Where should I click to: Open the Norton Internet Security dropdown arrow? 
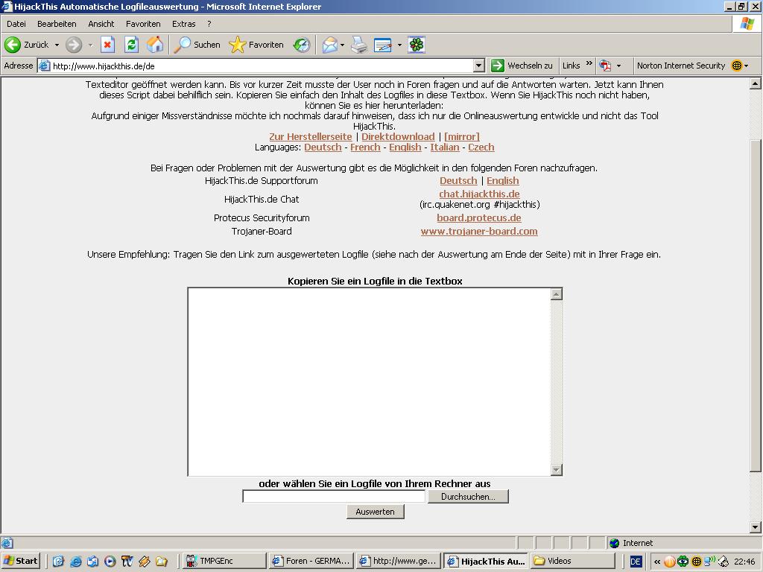(x=747, y=66)
